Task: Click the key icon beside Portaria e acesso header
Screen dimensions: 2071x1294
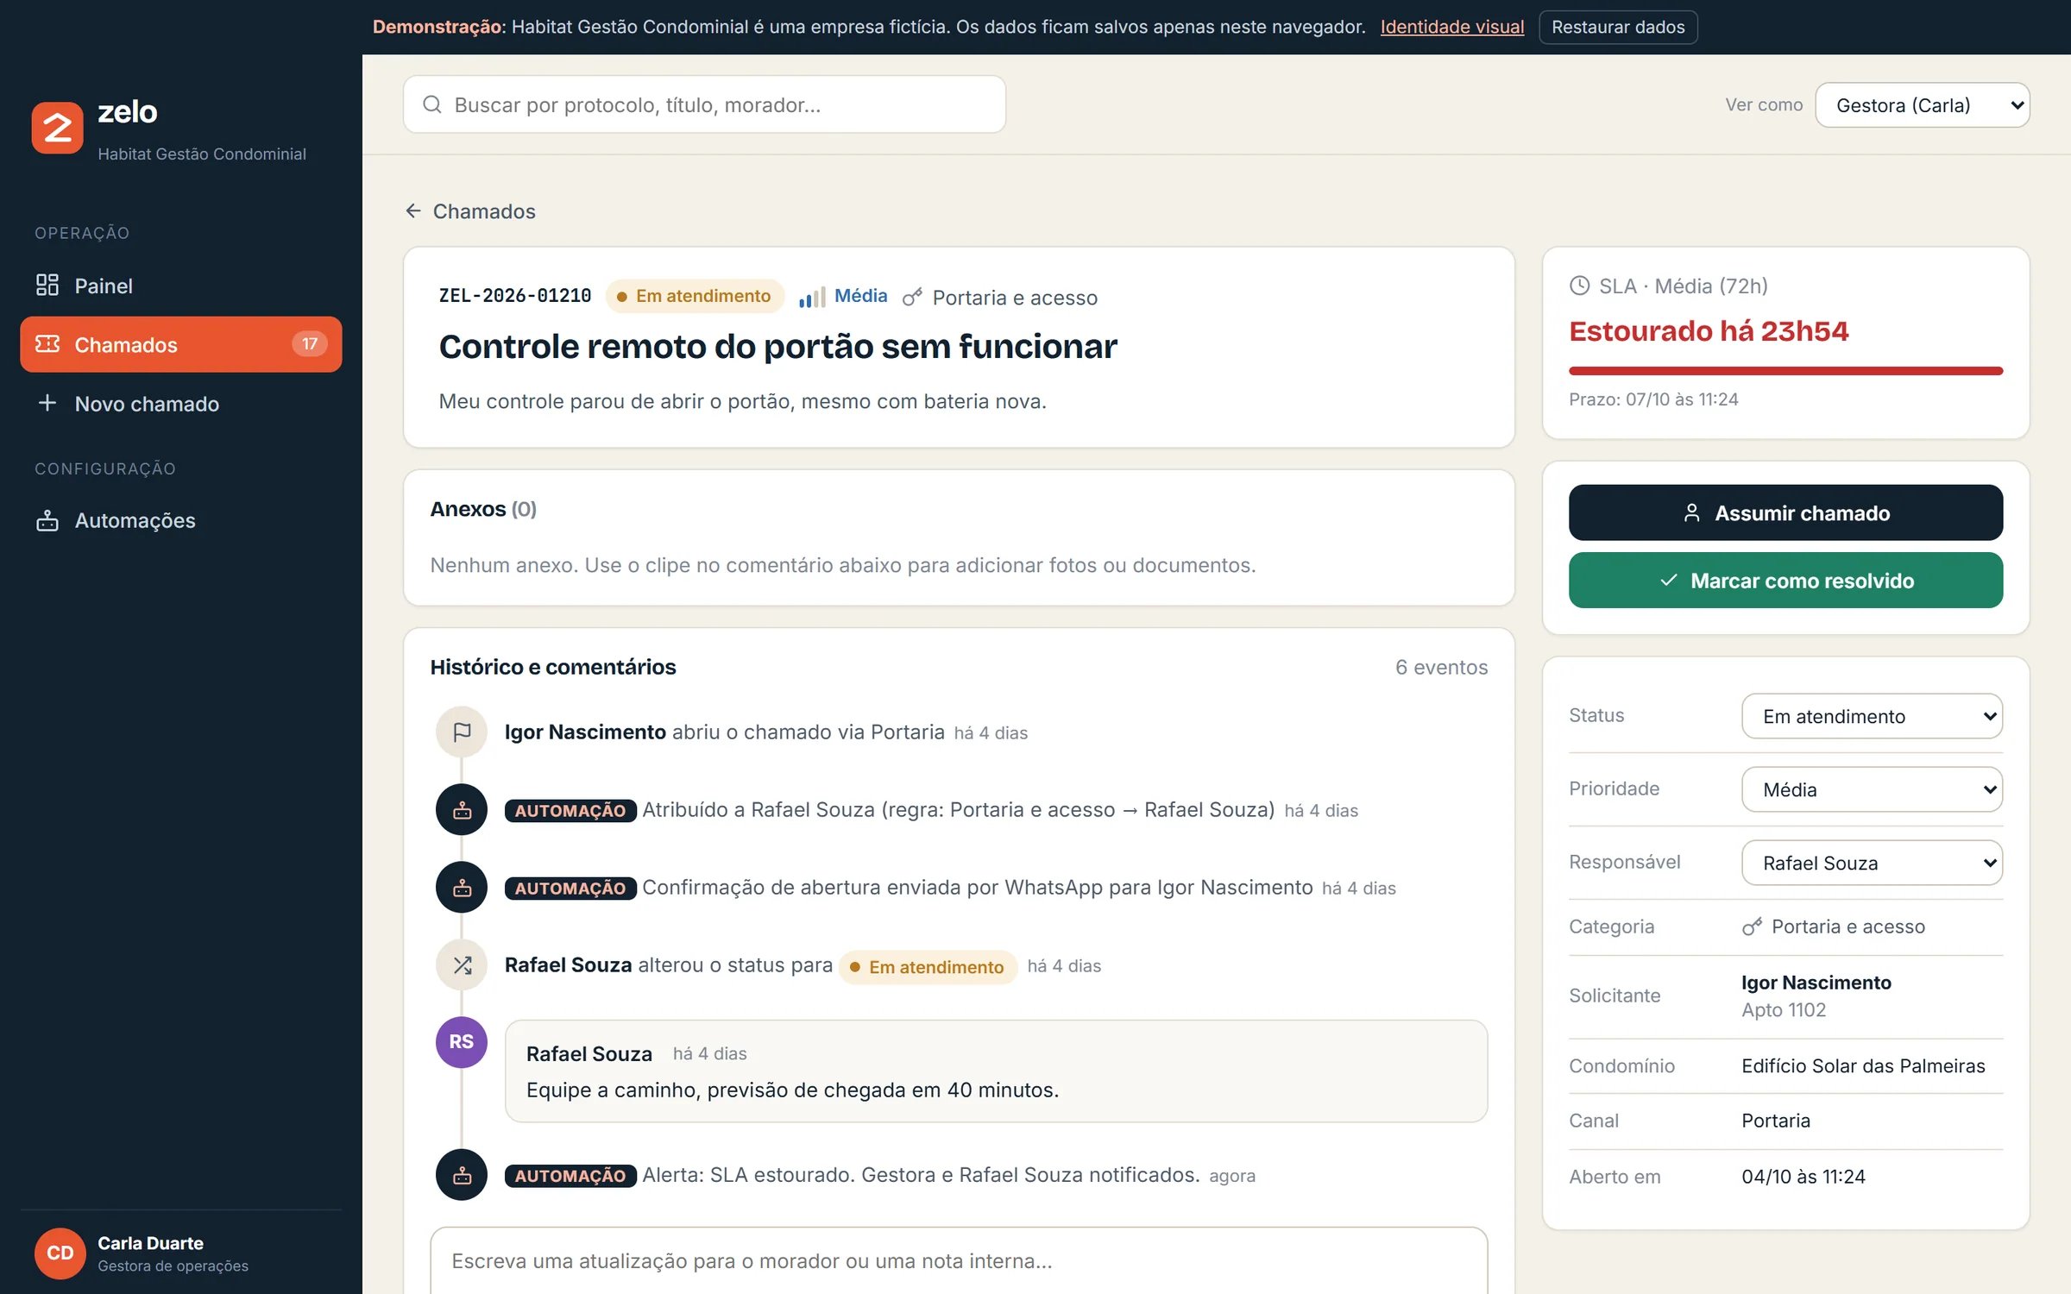Action: click(912, 298)
